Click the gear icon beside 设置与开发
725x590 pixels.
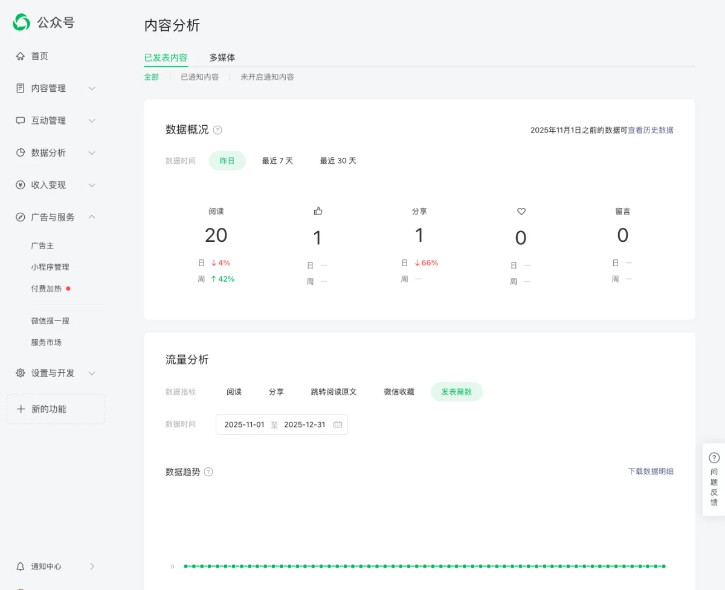pos(21,373)
